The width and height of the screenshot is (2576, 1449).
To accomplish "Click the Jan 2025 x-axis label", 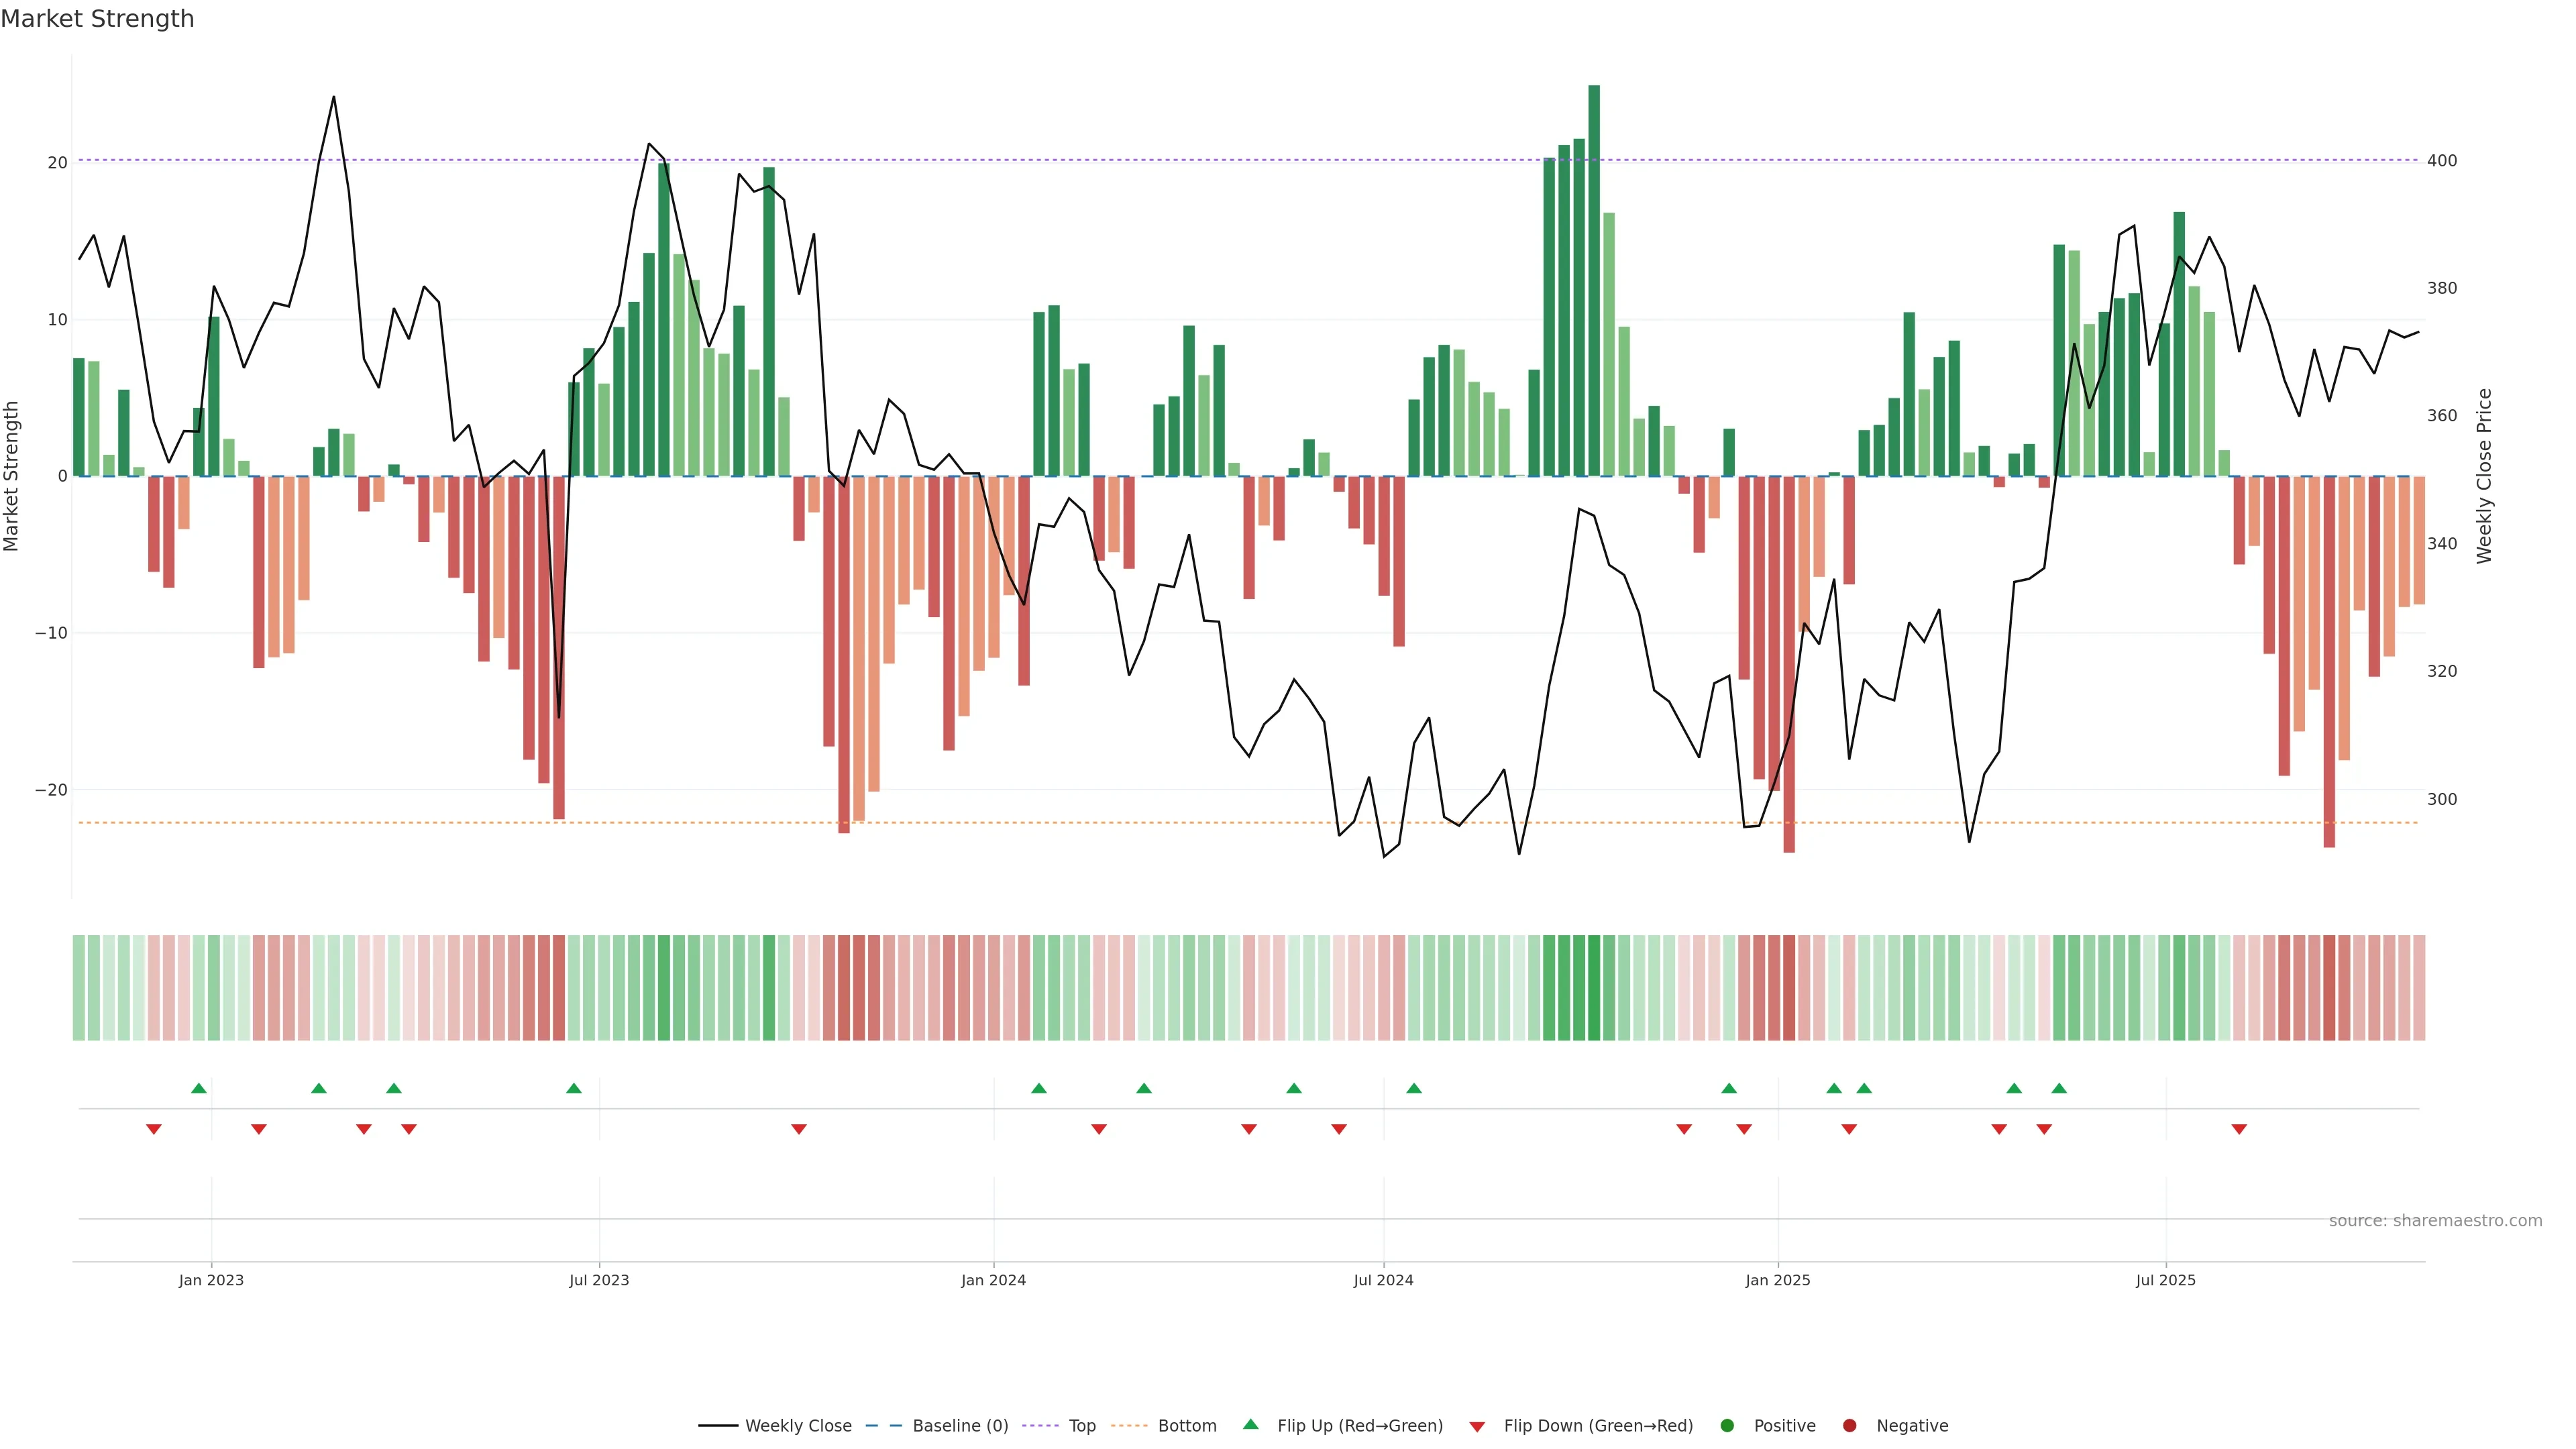I will pos(1777,1280).
